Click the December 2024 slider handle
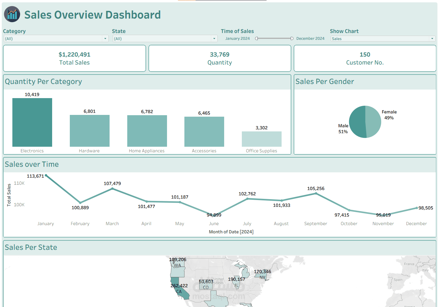 [292, 38]
